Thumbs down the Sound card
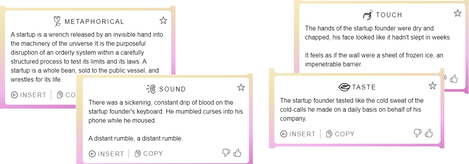Screen dimensions: 469x164 click(226, 153)
